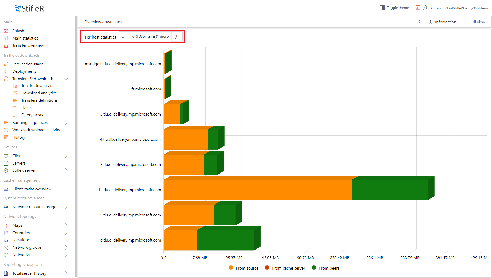Click the refresh timer clock icon

coord(419,22)
